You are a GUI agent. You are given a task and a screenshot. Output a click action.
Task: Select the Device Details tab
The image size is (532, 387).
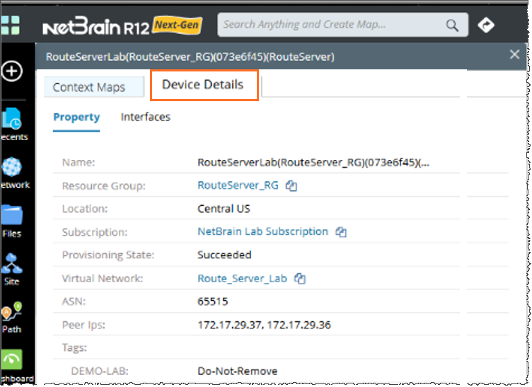204,85
